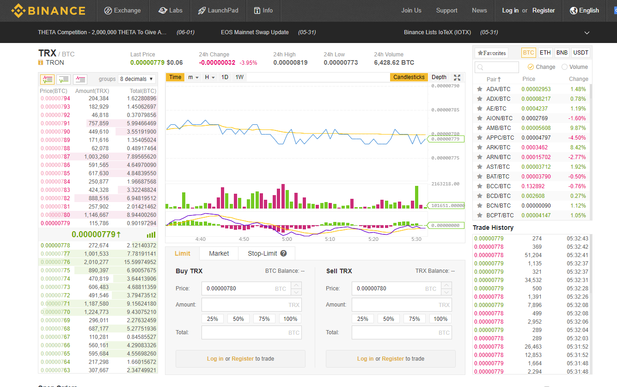Switch market list to BTC
Viewport: 617px width, 387px height.
(528, 53)
